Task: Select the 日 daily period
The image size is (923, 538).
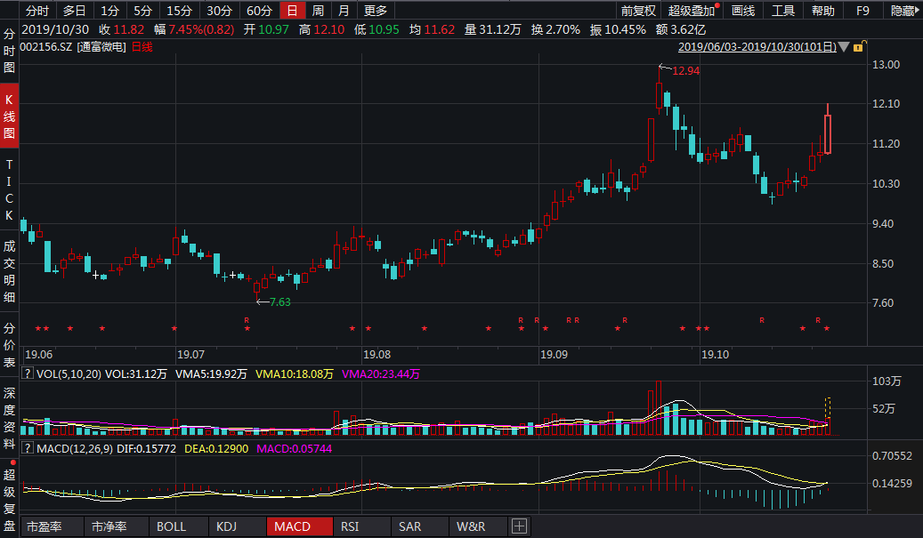Action: [x=292, y=11]
